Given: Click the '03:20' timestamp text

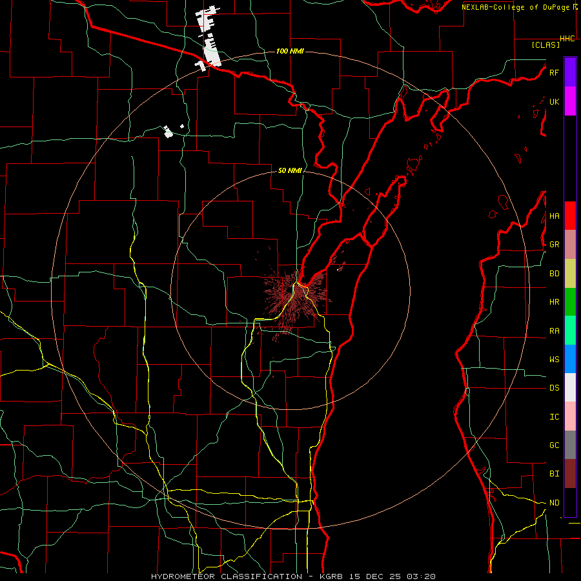Looking at the screenshot, I should tap(420, 576).
